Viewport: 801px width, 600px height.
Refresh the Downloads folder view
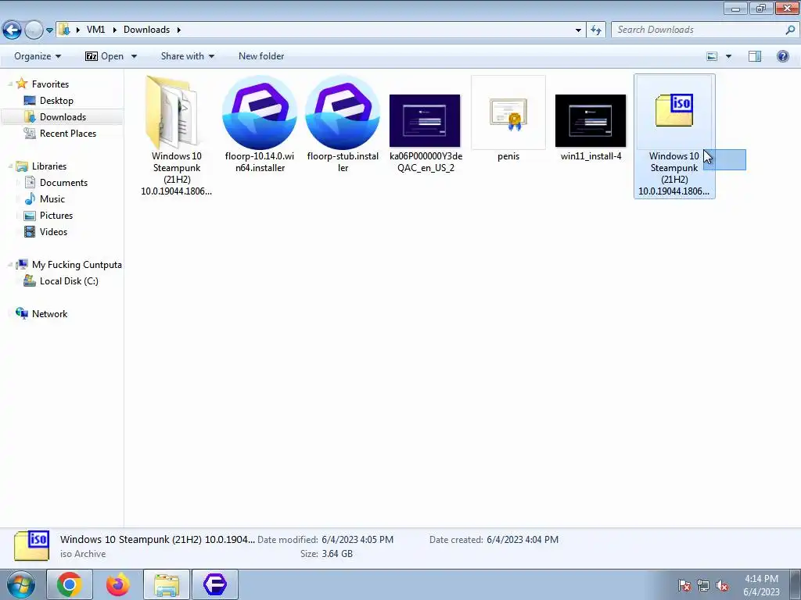(596, 30)
